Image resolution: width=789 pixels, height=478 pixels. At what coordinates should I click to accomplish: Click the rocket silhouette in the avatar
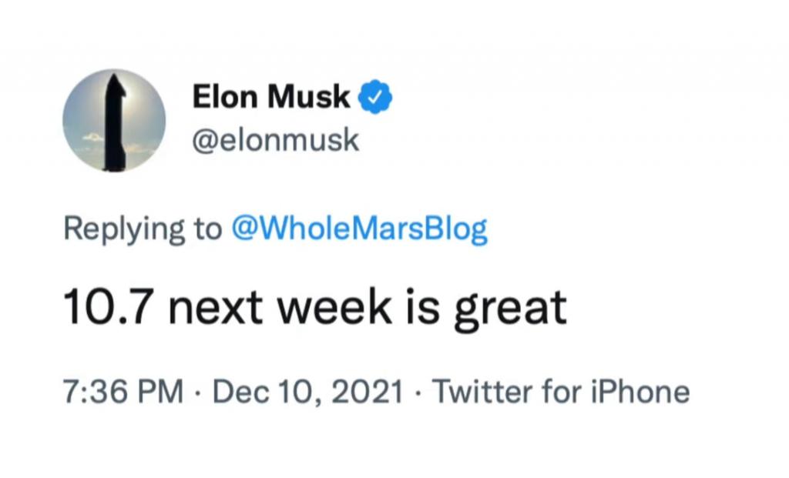(115, 123)
